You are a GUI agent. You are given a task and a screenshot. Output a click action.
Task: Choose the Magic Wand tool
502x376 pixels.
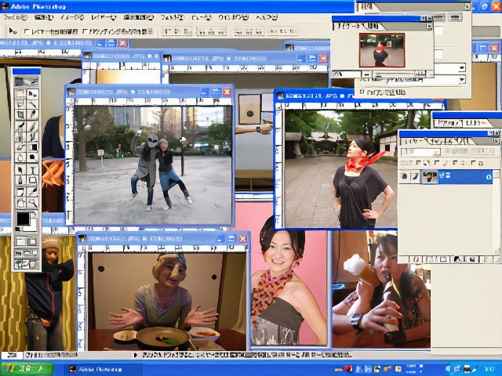32,104
